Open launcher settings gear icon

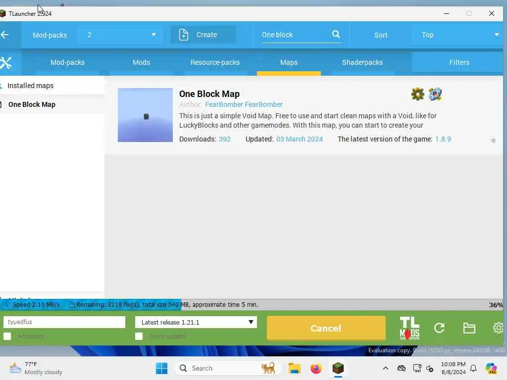coord(498,328)
